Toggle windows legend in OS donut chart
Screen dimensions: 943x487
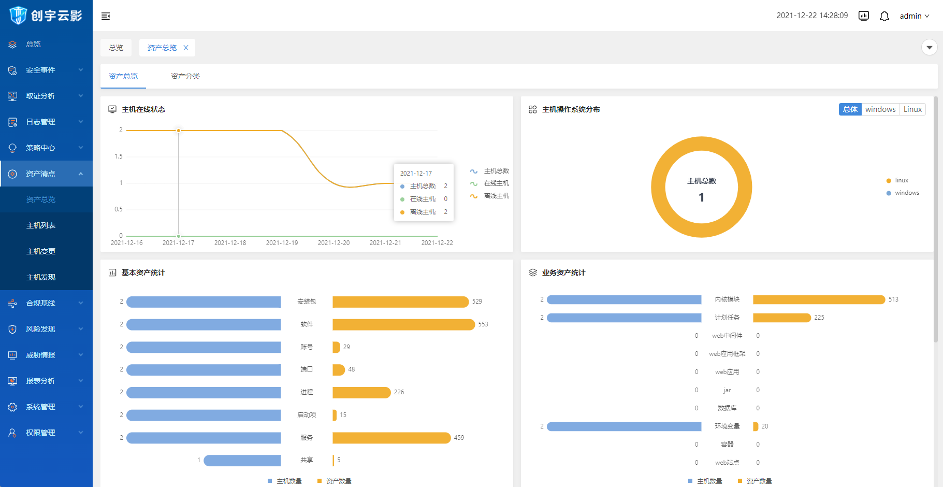(903, 193)
